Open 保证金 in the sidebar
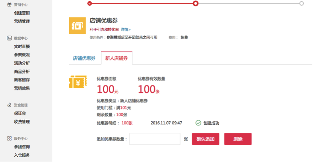The height and width of the screenshot is (162, 326). 20,113
